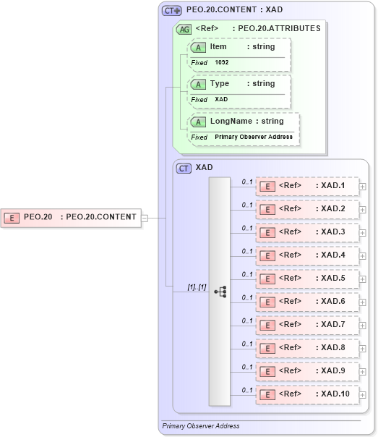Expand the XAD.4 element
The width and height of the screenshot is (378, 437).
tap(362, 256)
